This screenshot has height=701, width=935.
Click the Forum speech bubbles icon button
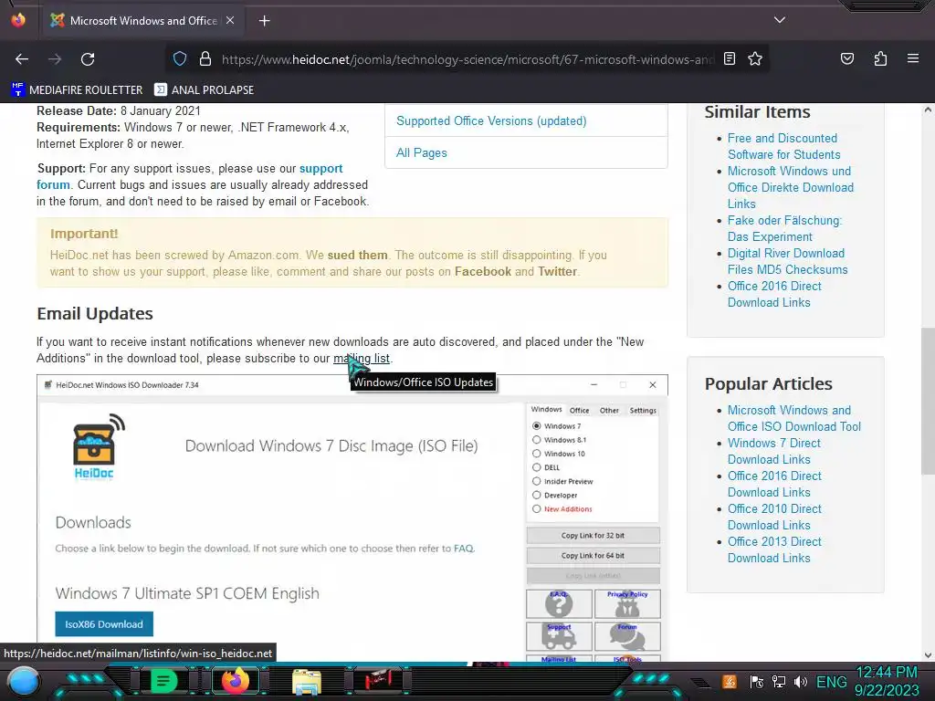click(x=627, y=636)
